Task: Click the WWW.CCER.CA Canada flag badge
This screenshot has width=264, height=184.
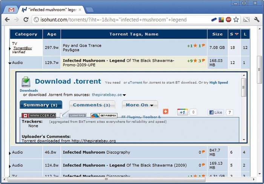Action: 39,115
